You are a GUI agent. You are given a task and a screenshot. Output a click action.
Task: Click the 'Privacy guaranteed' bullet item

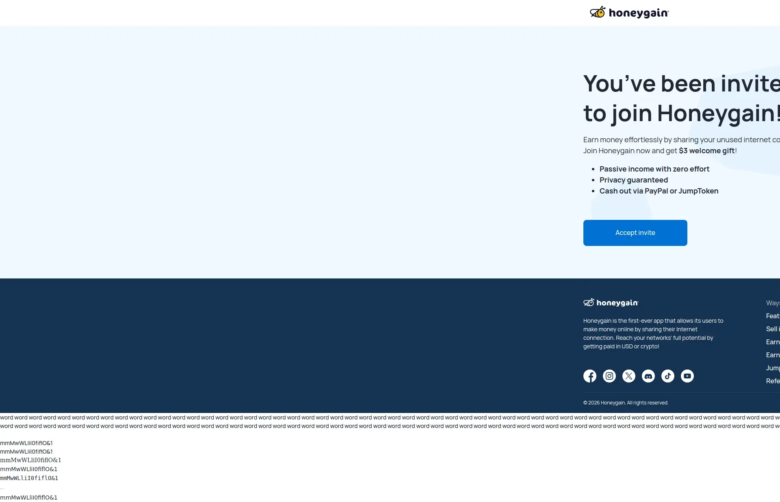click(x=633, y=180)
